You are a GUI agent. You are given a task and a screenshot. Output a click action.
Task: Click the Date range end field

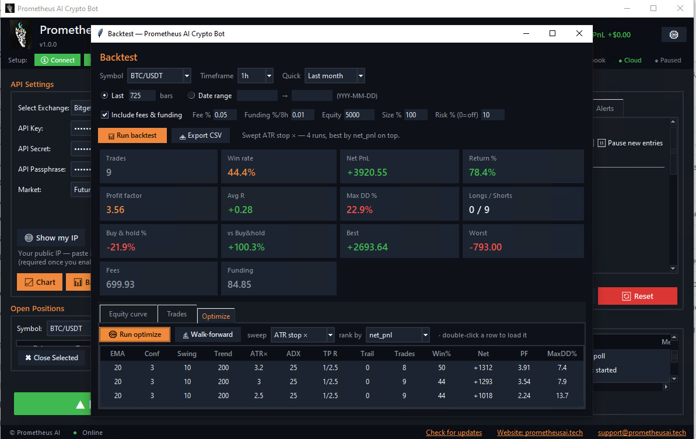[x=312, y=96]
